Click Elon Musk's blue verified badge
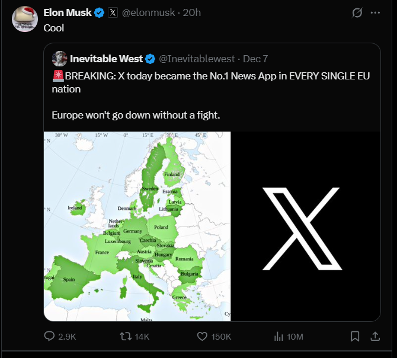The width and height of the screenshot is (397, 358). tap(100, 12)
